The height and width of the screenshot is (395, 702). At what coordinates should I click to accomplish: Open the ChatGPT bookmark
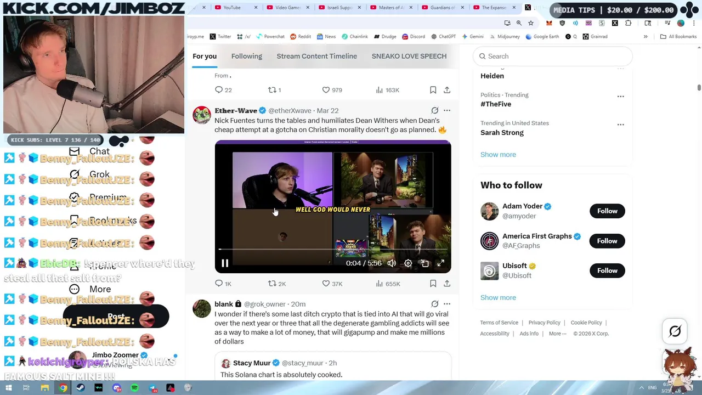pyautogui.click(x=443, y=37)
